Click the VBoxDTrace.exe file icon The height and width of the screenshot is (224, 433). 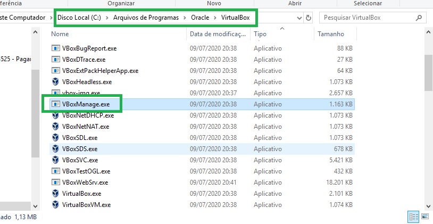(x=56, y=60)
